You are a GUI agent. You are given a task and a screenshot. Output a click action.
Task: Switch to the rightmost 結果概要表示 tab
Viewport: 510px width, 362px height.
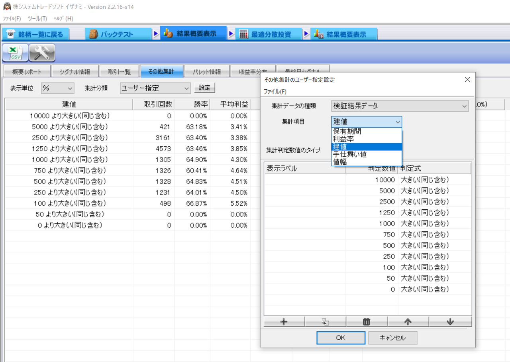pyautogui.click(x=344, y=34)
